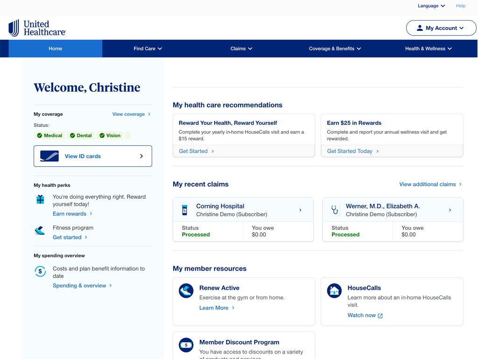Open the Language dropdown

(431, 6)
